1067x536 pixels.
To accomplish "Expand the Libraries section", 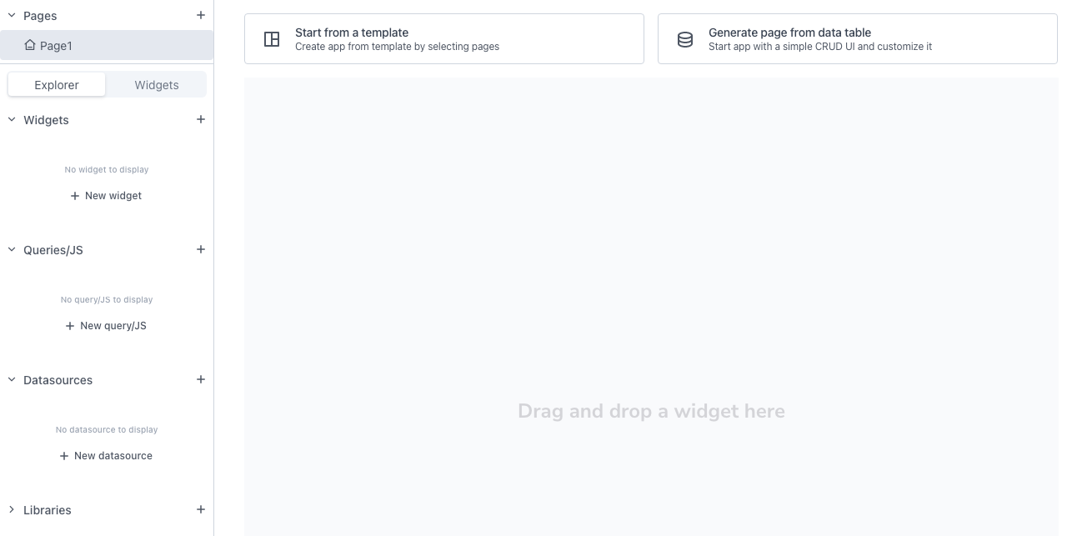I will [12, 509].
